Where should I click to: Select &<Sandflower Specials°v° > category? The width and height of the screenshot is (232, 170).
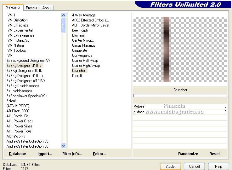(x=27, y=96)
